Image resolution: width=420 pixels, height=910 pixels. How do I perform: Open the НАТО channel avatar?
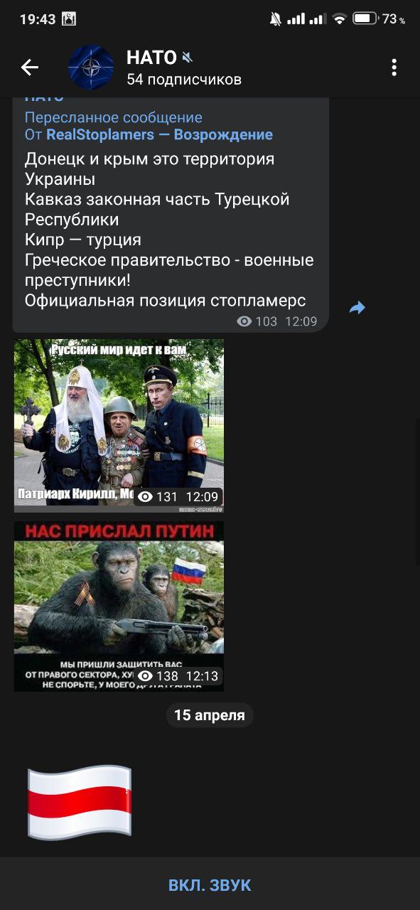(91, 68)
